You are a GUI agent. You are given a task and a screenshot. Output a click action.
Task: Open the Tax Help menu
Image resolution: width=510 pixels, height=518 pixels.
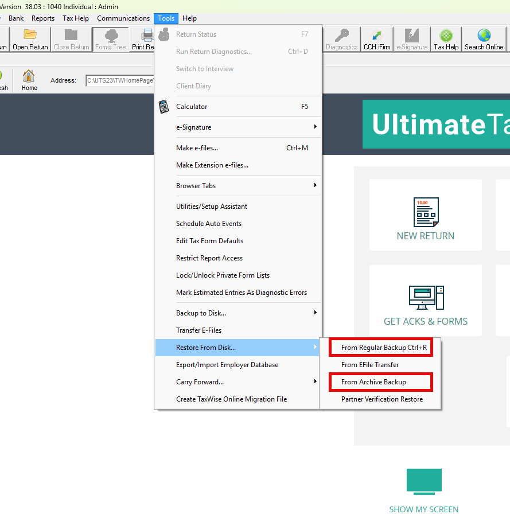[x=76, y=18]
